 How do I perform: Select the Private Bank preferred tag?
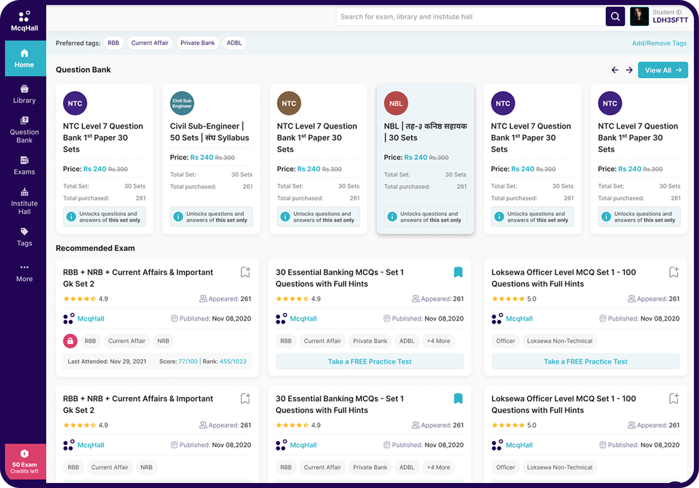(197, 43)
